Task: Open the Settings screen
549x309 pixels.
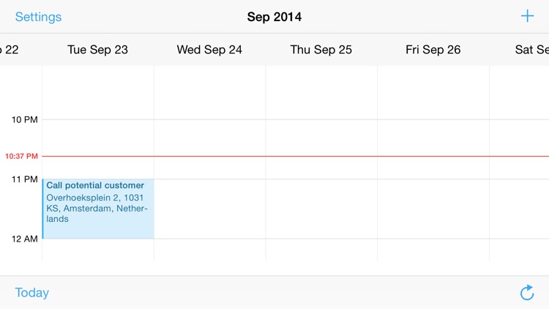Action: click(38, 17)
